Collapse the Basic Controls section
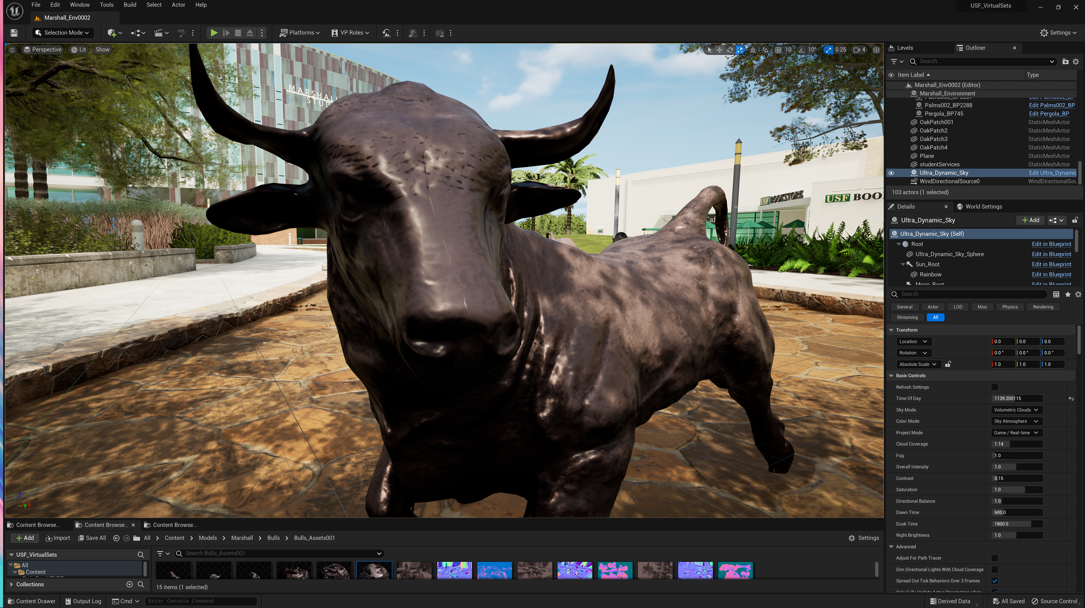Image resolution: width=1085 pixels, height=608 pixels. pyautogui.click(x=892, y=376)
